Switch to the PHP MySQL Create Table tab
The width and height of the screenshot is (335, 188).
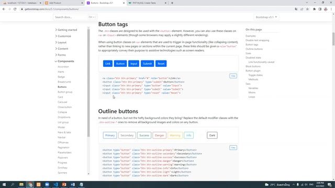[148, 3]
